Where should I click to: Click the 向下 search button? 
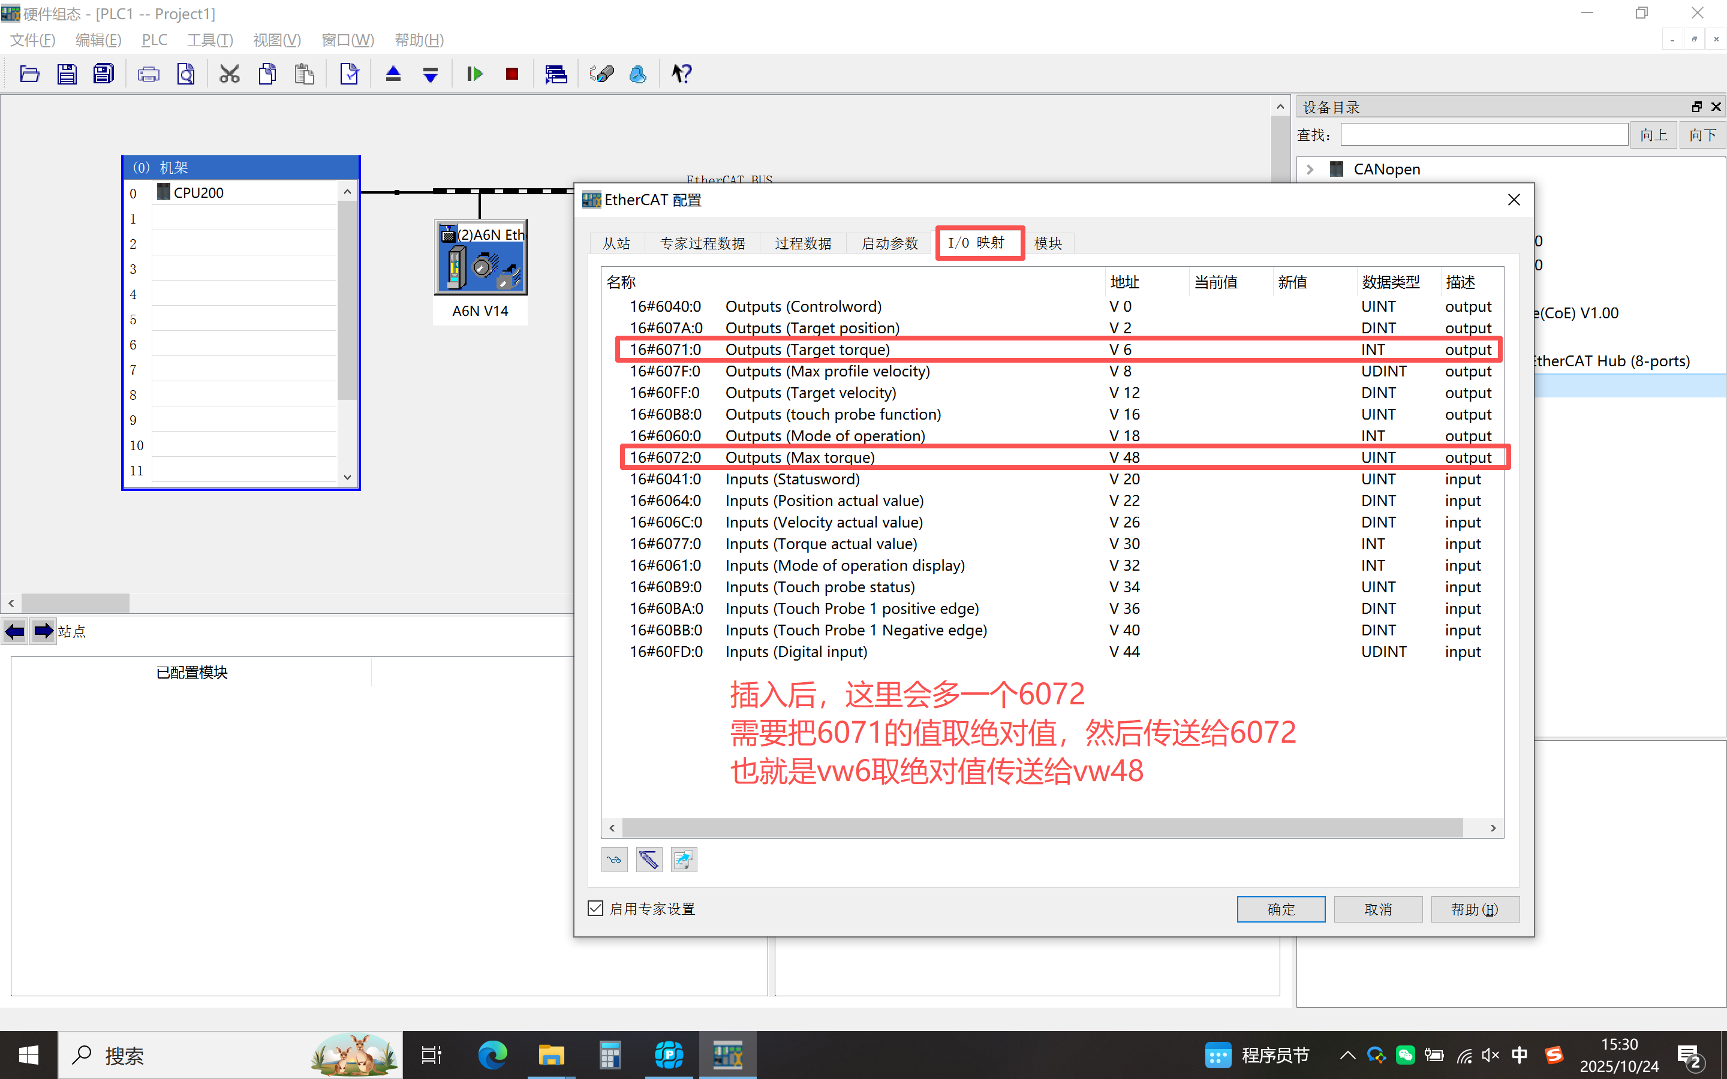point(1703,134)
